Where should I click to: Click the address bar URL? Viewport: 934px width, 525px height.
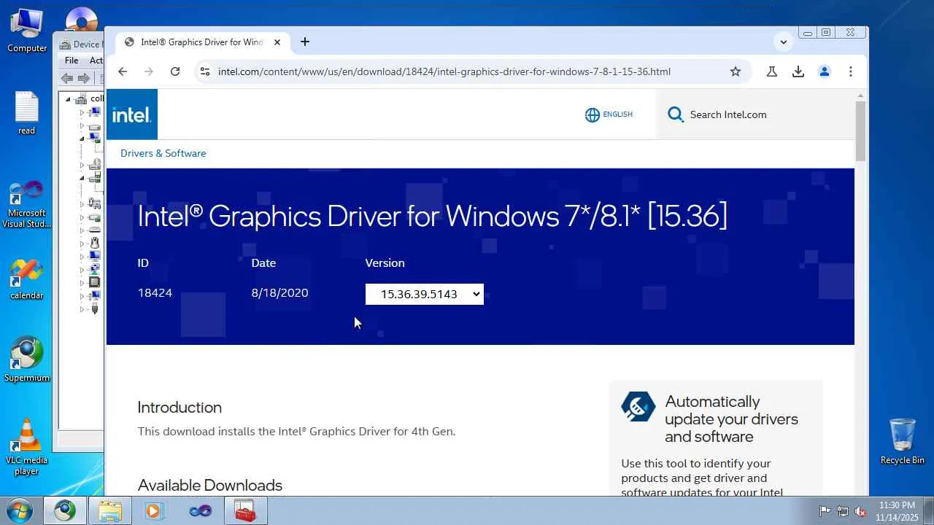444,71
